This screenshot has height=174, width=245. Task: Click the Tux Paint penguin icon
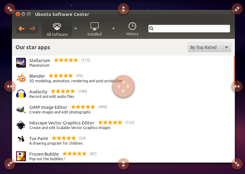21,139
